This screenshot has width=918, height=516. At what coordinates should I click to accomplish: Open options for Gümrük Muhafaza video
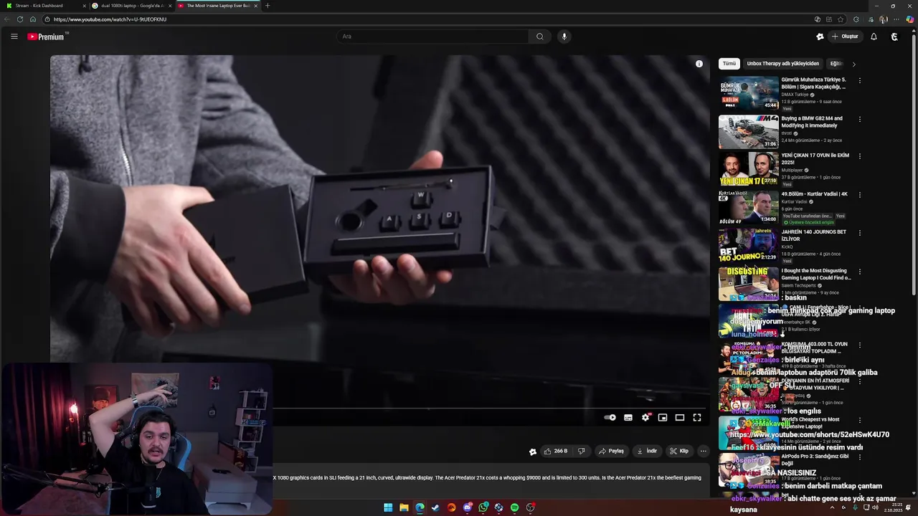click(x=860, y=80)
